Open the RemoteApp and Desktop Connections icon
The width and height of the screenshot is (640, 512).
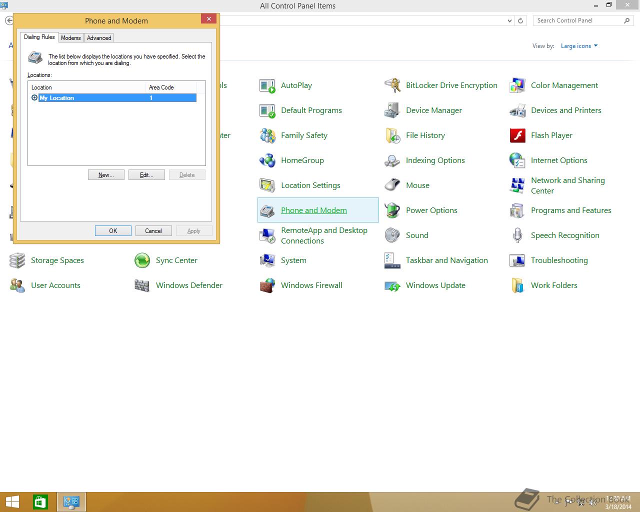coord(267,235)
